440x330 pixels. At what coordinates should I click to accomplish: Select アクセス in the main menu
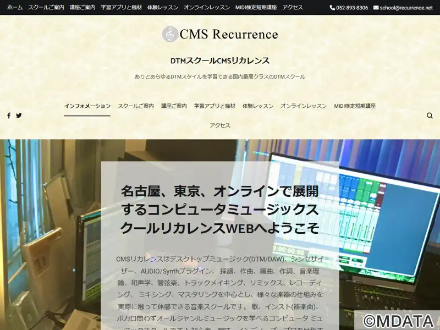pyautogui.click(x=220, y=125)
